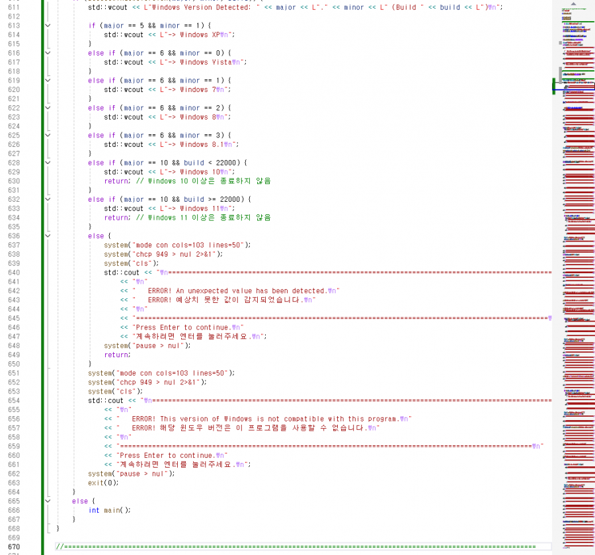Click the text 'Windows Vista' on line 617

pos(206,62)
